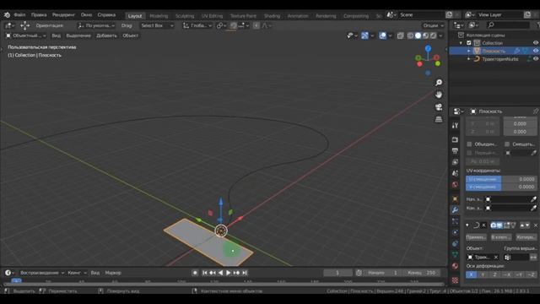The height and width of the screenshot is (304, 540).
Task: Hide ТраекторияNurbs via its eye icon
Action: click(536, 59)
